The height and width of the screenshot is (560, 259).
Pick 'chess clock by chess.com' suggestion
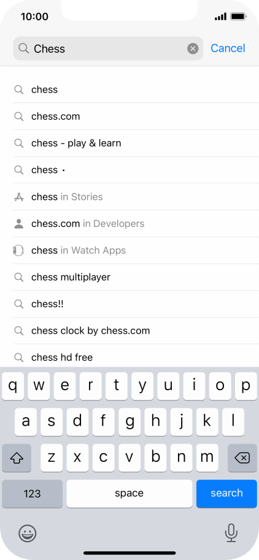136,331
